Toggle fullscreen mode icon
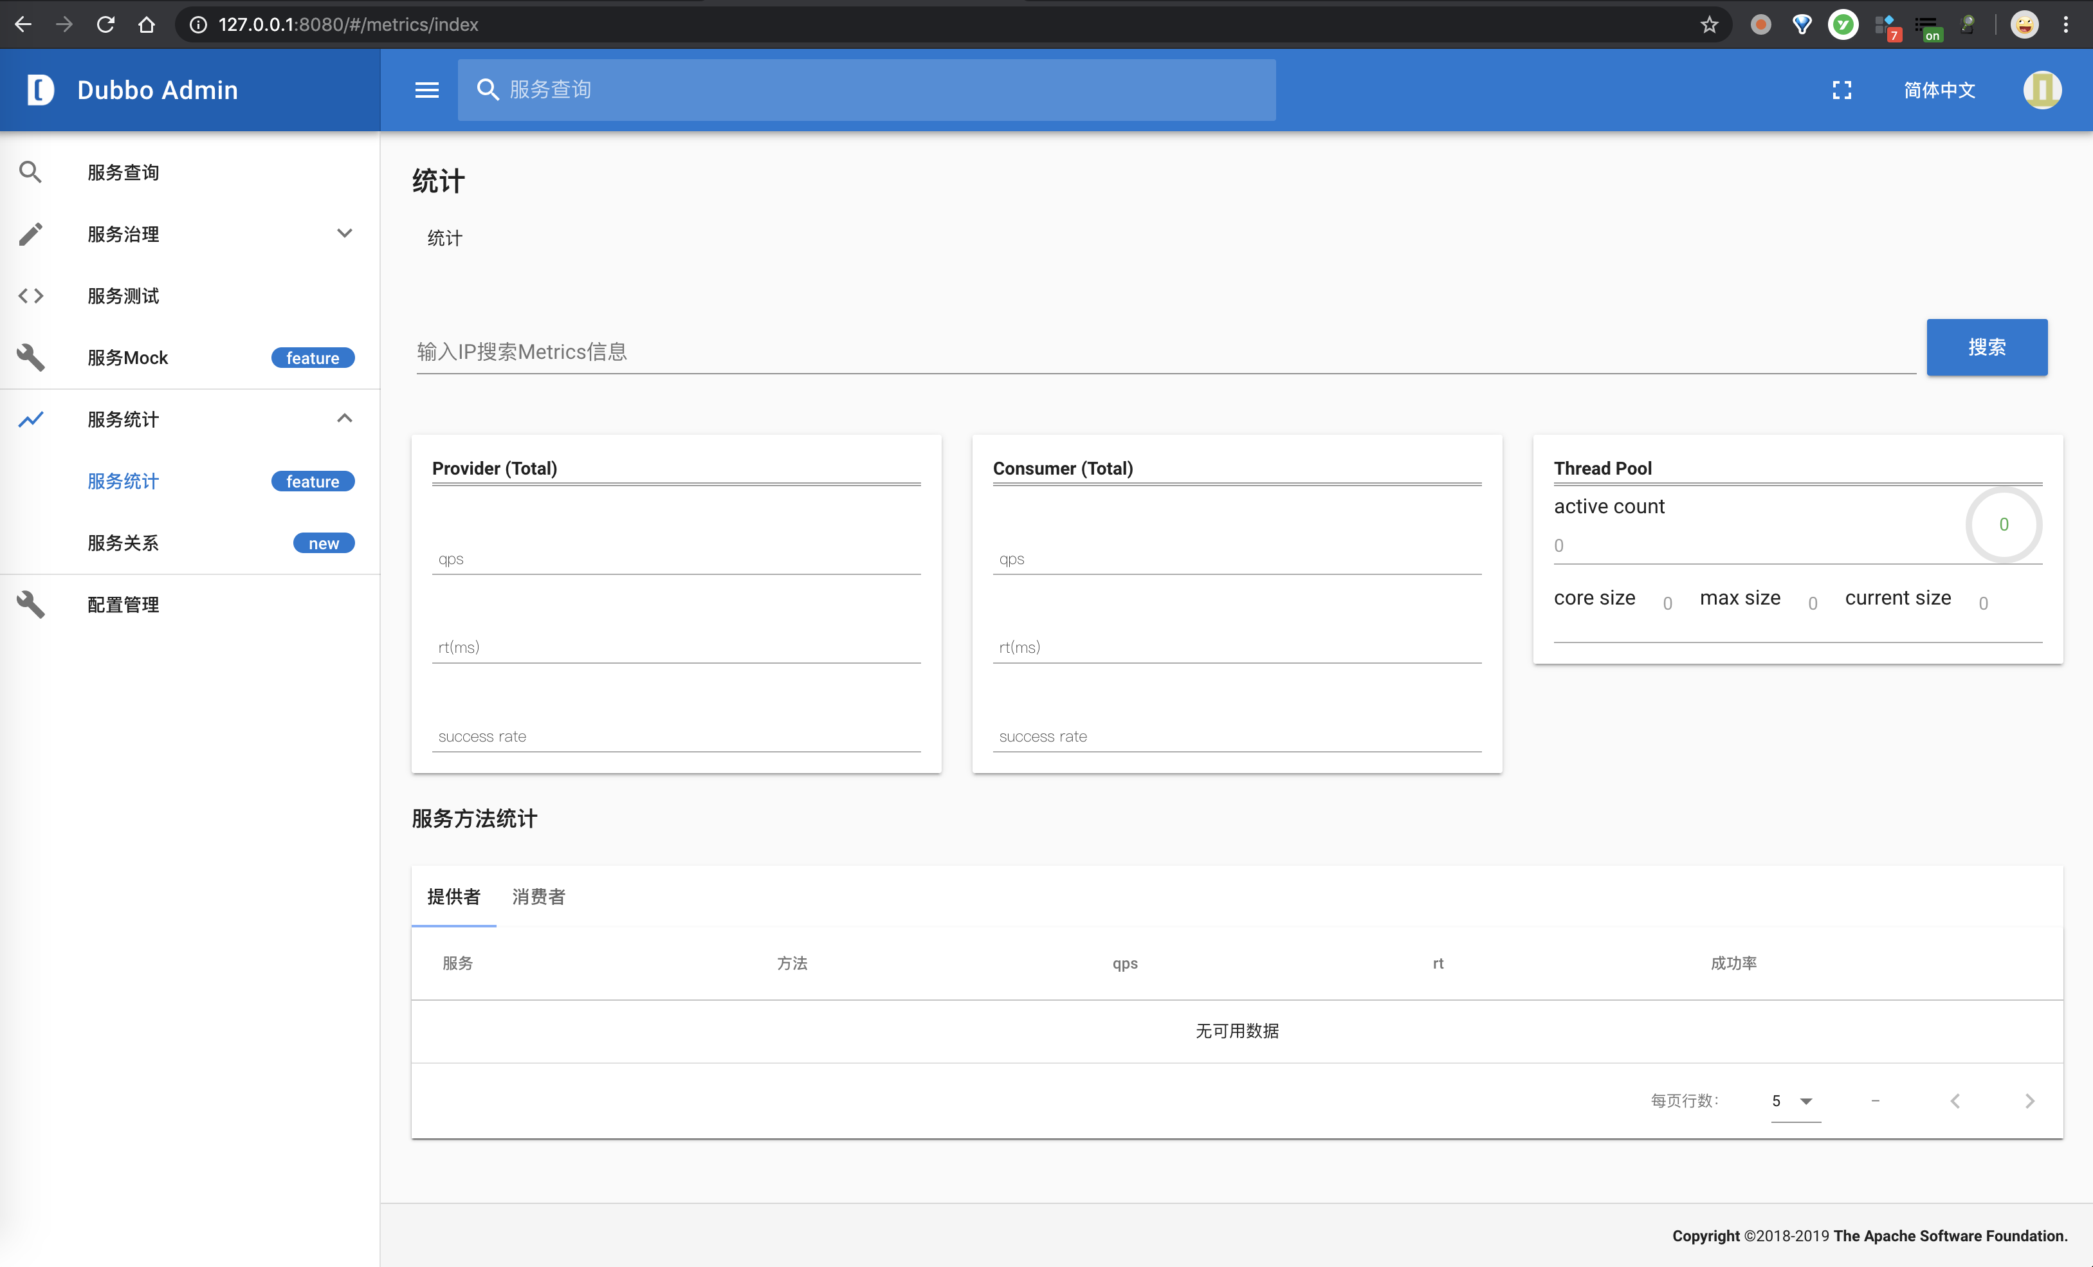The height and width of the screenshot is (1267, 2093). [x=1841, y=90]
